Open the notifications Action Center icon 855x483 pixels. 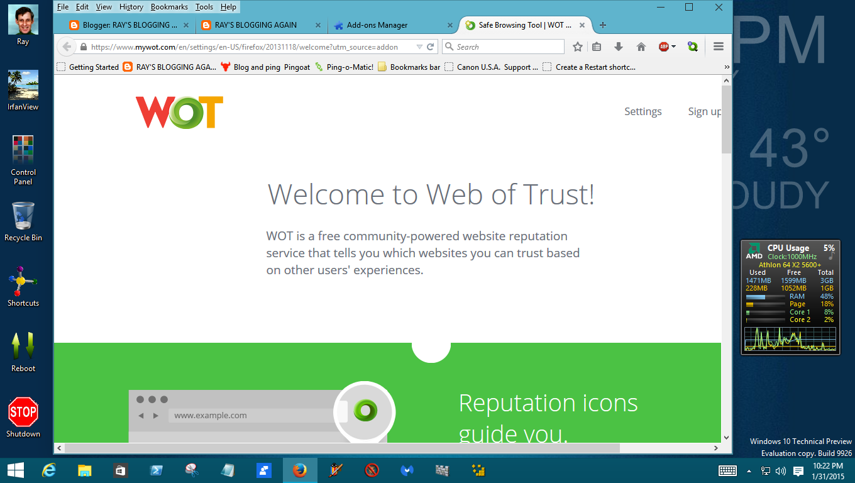coord(798,470)
